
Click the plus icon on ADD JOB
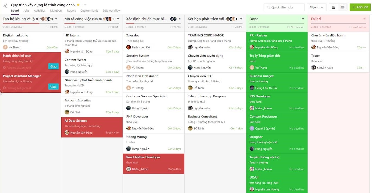354,7
